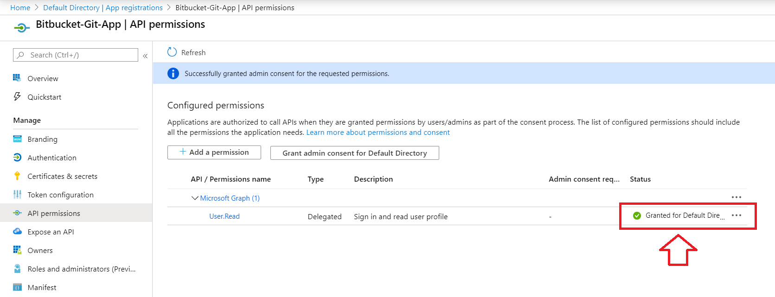Image resolution: width=775 pixels, height=297 pixels.
Task: Click the Token configuration icon
Action: coord(17,194)
